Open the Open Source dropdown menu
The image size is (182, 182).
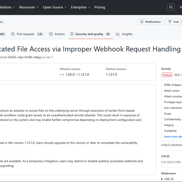(x=55, y=7)
